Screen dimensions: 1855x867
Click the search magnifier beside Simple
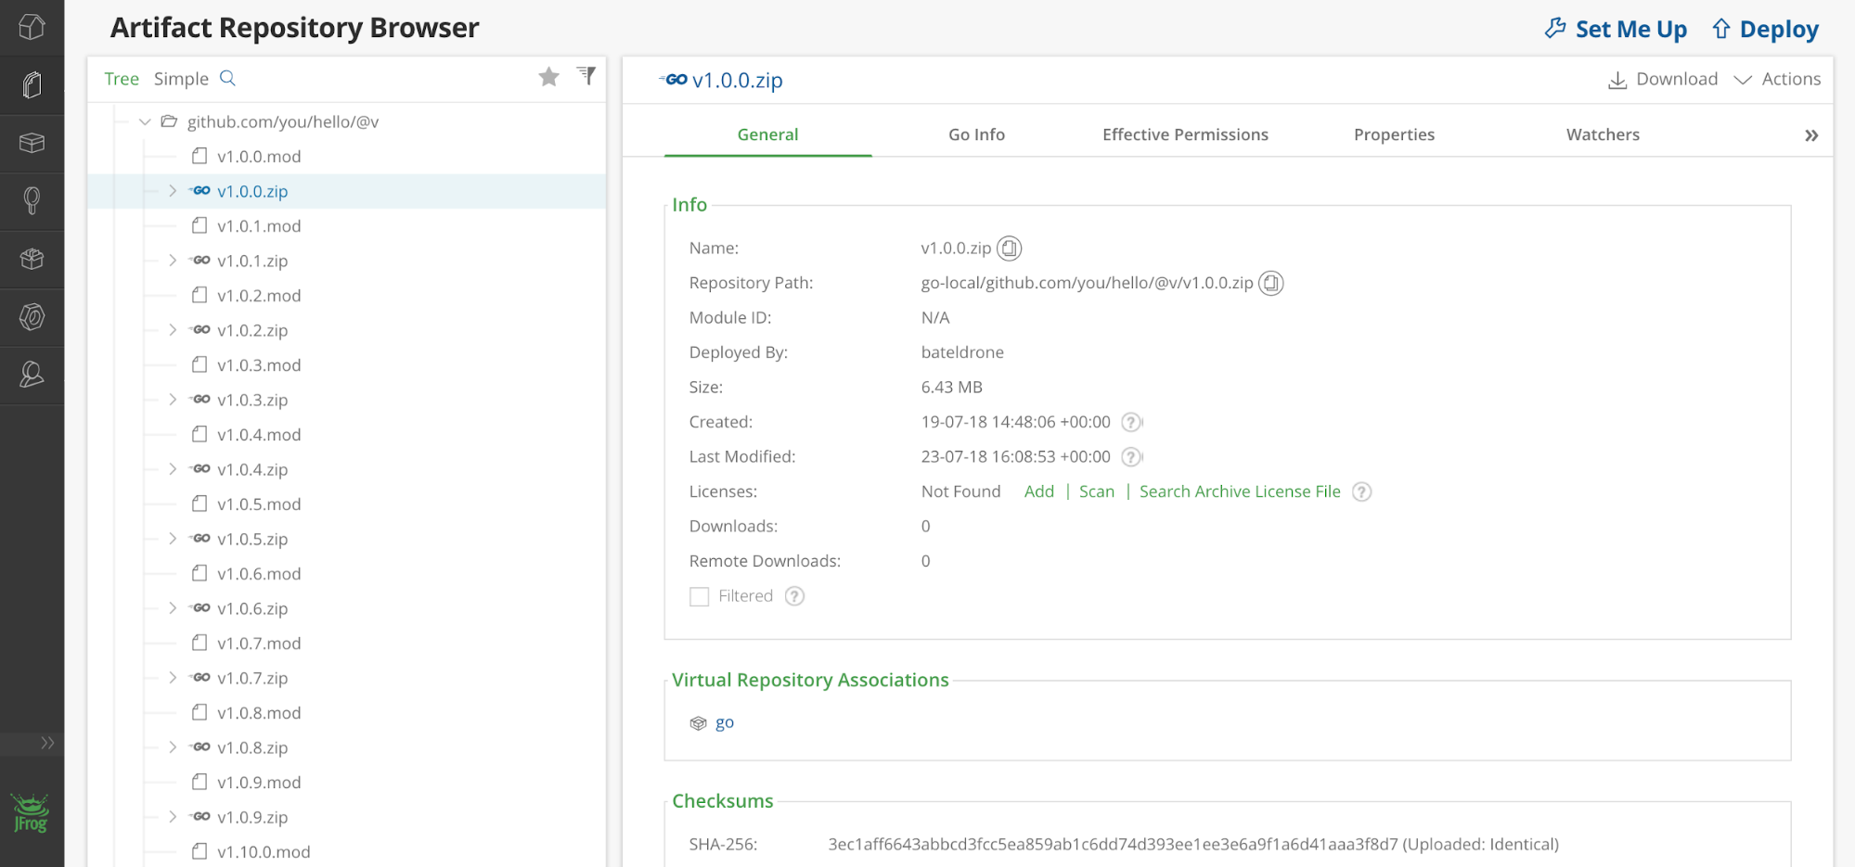[227, 79]
